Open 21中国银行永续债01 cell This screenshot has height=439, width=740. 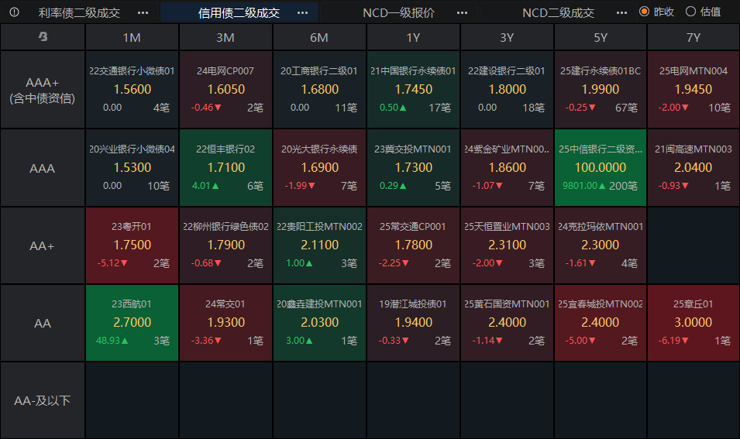[414, 90]
